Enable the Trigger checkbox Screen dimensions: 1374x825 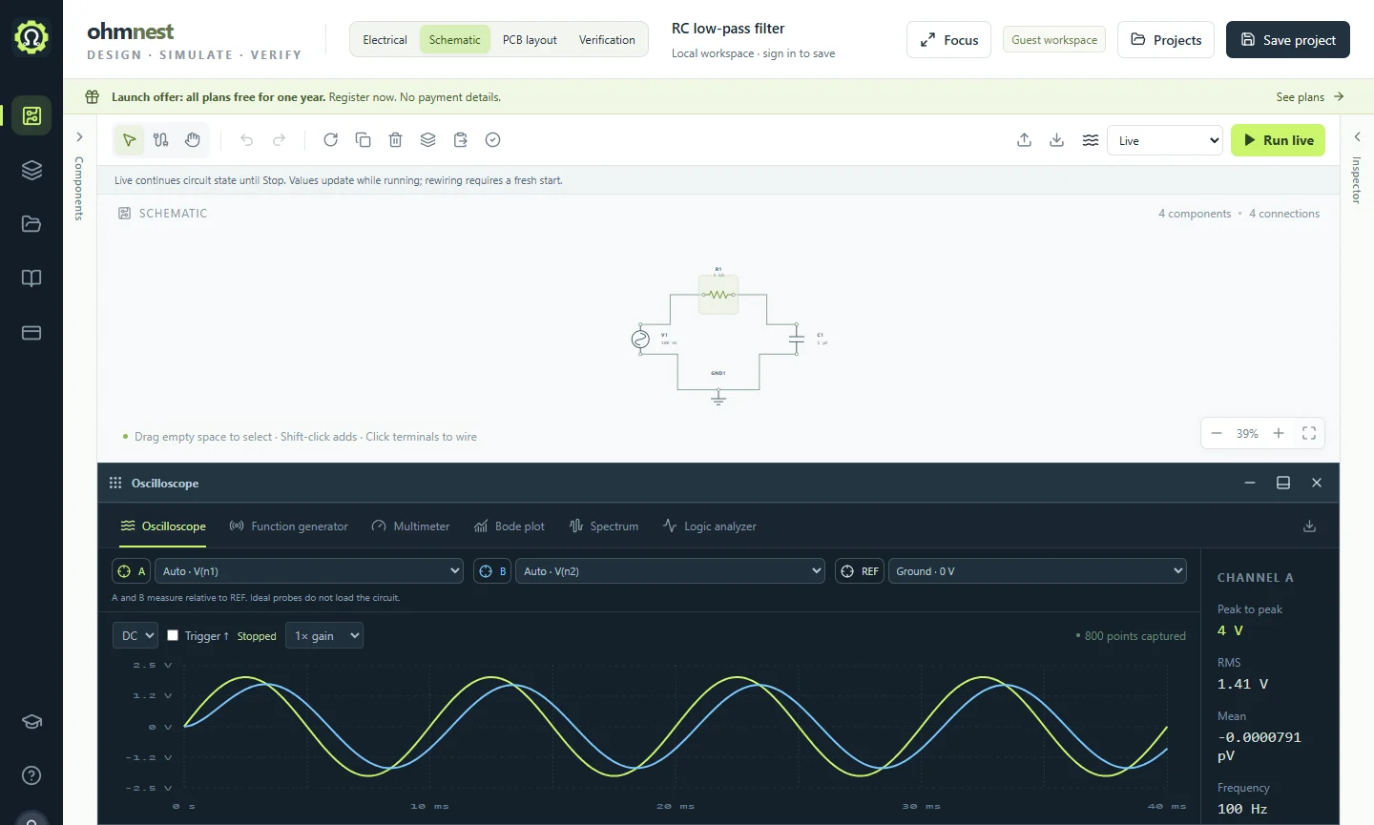[x=173, y=635]
